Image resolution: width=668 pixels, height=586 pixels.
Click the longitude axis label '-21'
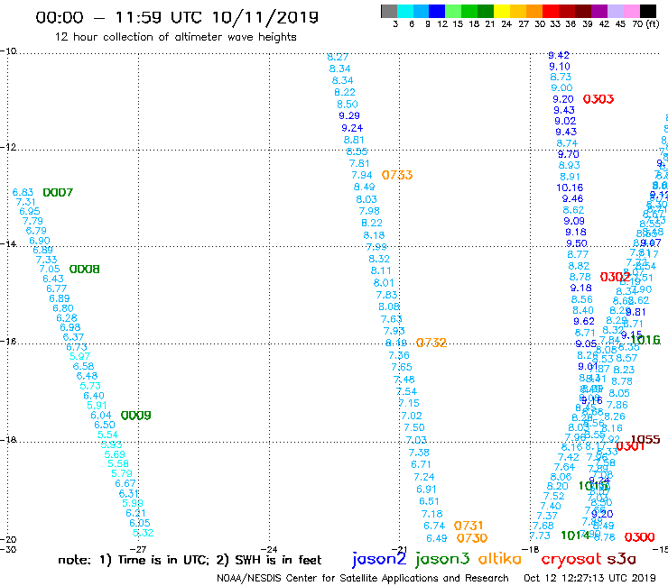(x=399, y=550)
